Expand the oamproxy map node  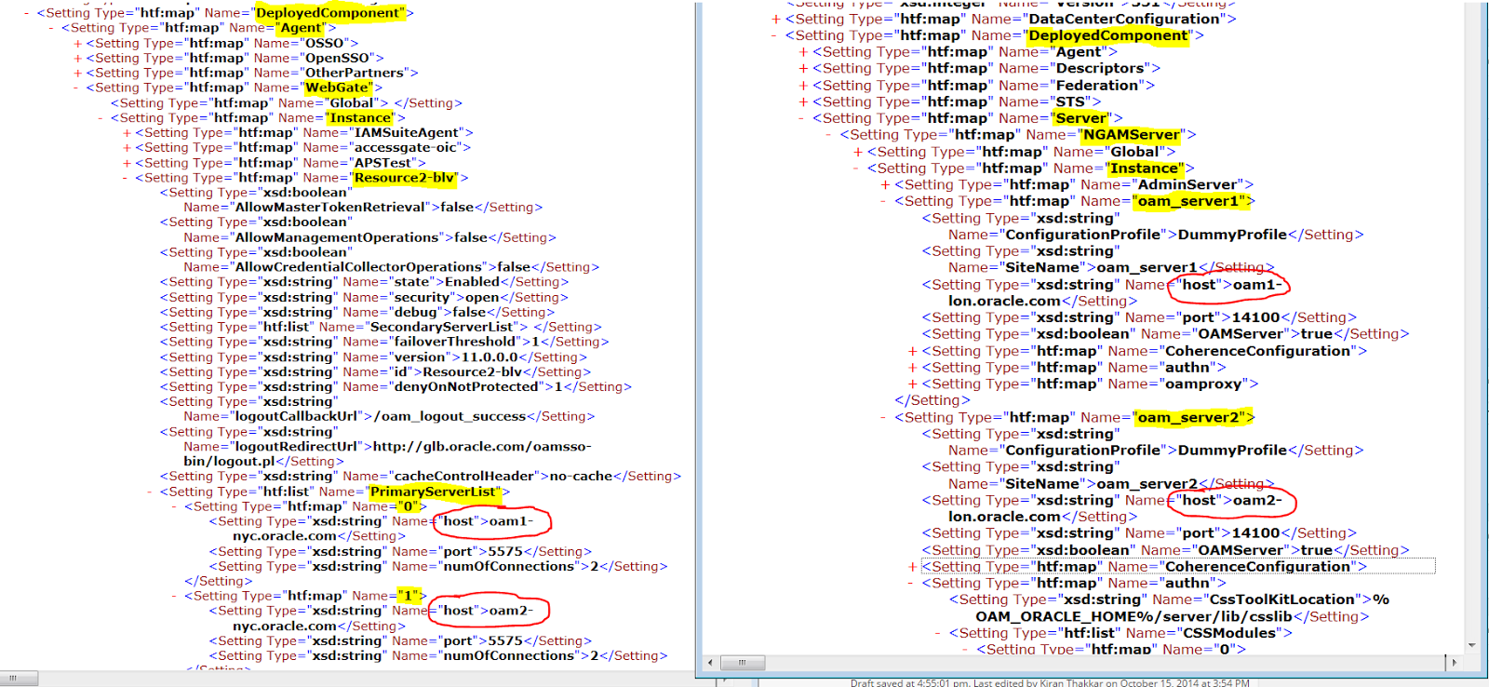point(913,384)
